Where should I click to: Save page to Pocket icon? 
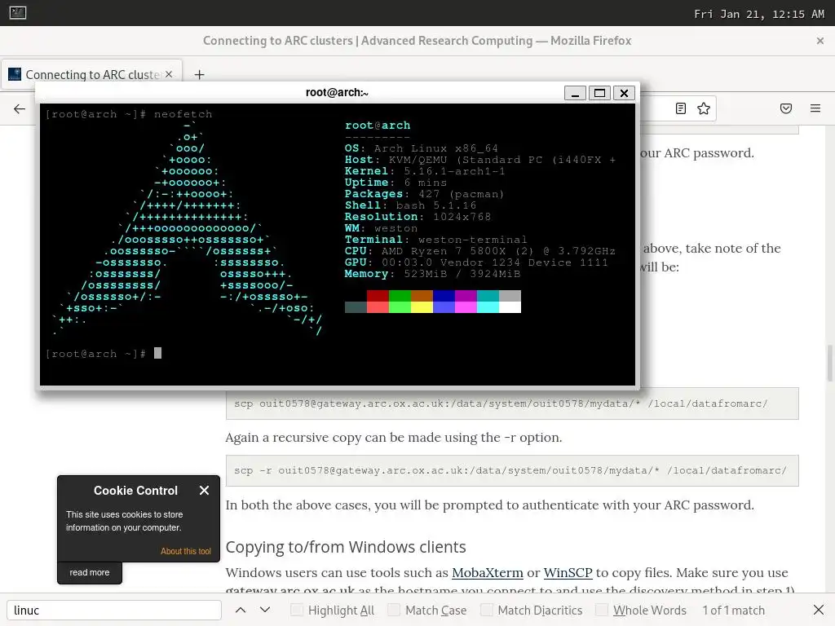786,108
